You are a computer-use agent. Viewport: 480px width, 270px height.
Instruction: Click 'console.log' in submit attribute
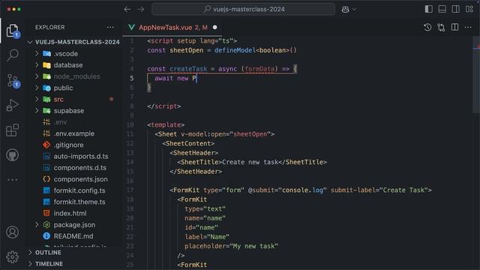tap(302, 190)
